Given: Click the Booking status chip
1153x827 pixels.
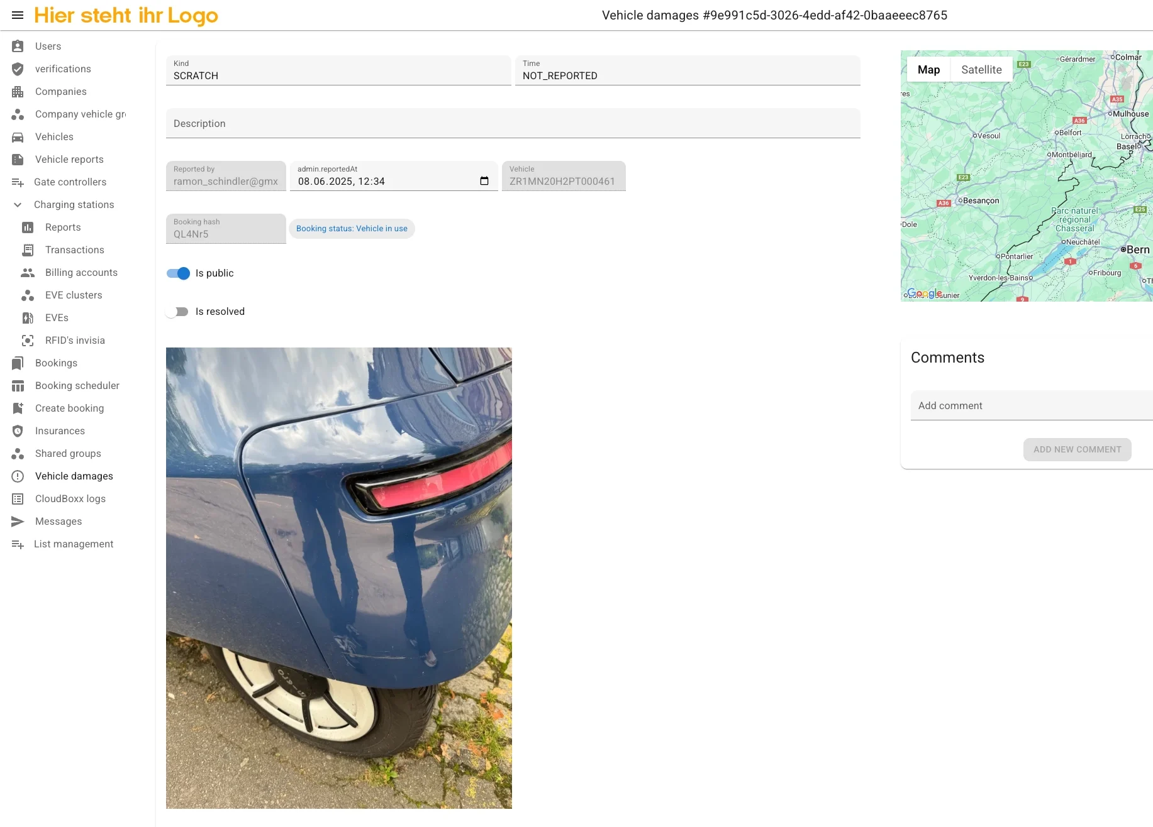Looking at the screenshot, I should coord(352,229).
